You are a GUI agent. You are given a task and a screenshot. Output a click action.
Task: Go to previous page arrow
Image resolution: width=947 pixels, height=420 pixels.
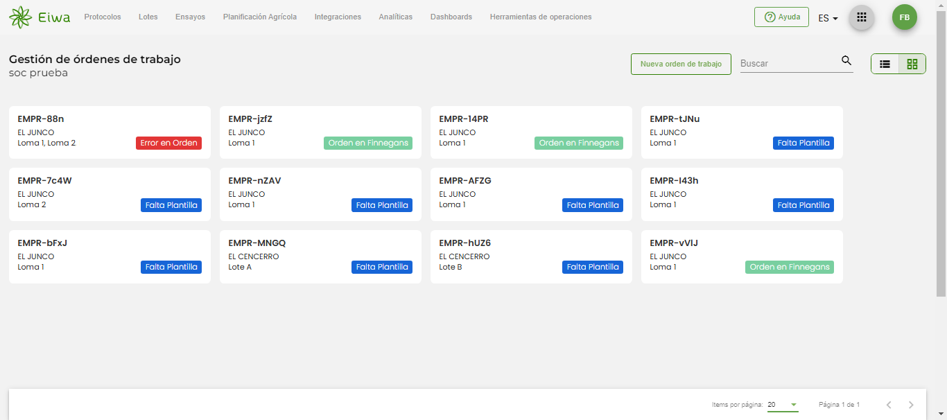point(888,405)
